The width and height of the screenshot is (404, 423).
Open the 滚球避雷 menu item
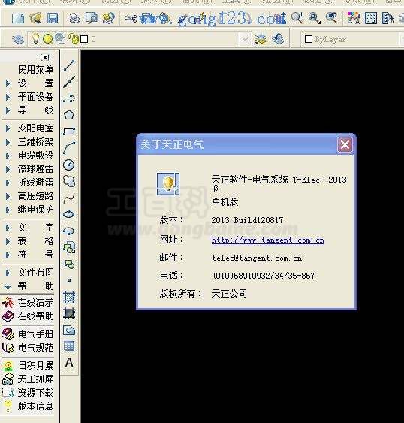tap(35, 169)
